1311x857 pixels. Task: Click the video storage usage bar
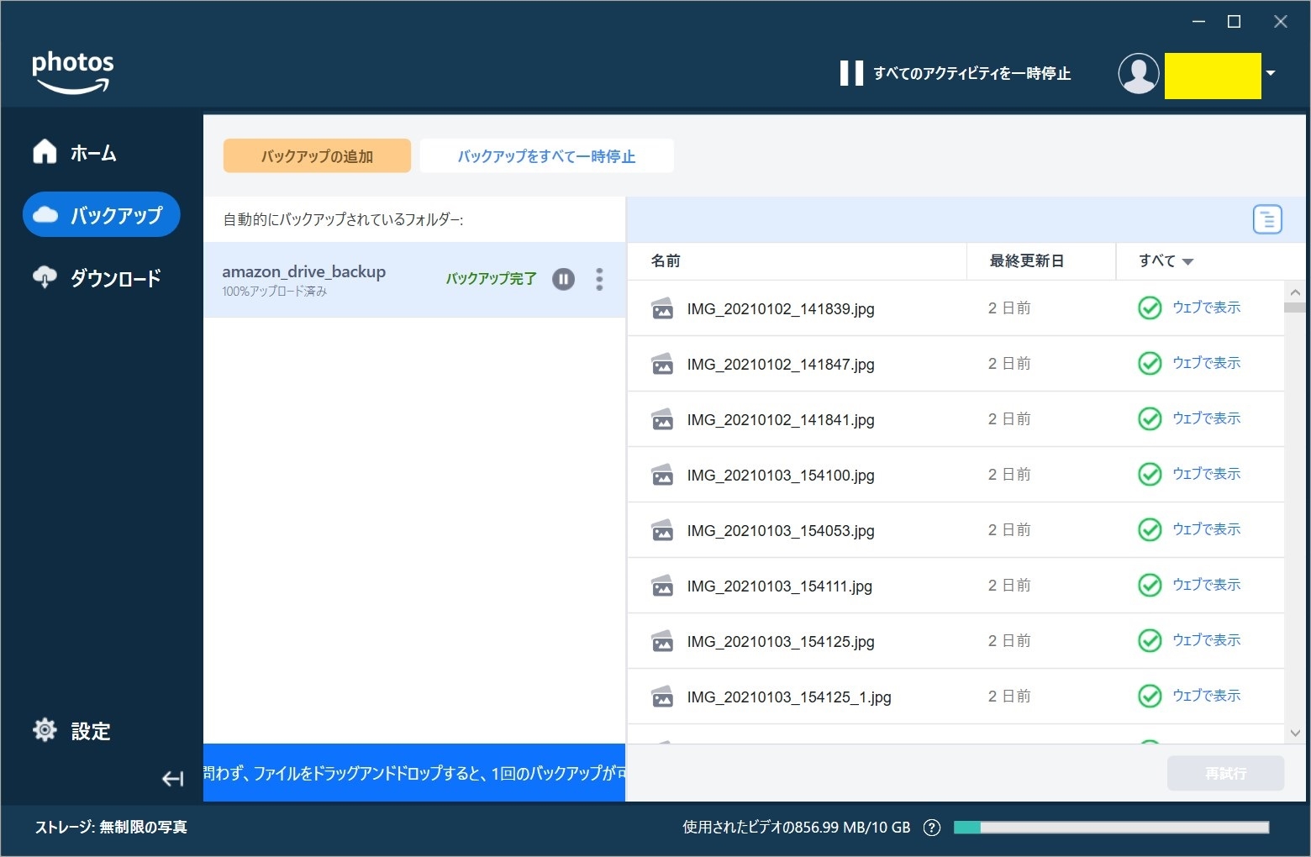click(x=1110, y=828)
